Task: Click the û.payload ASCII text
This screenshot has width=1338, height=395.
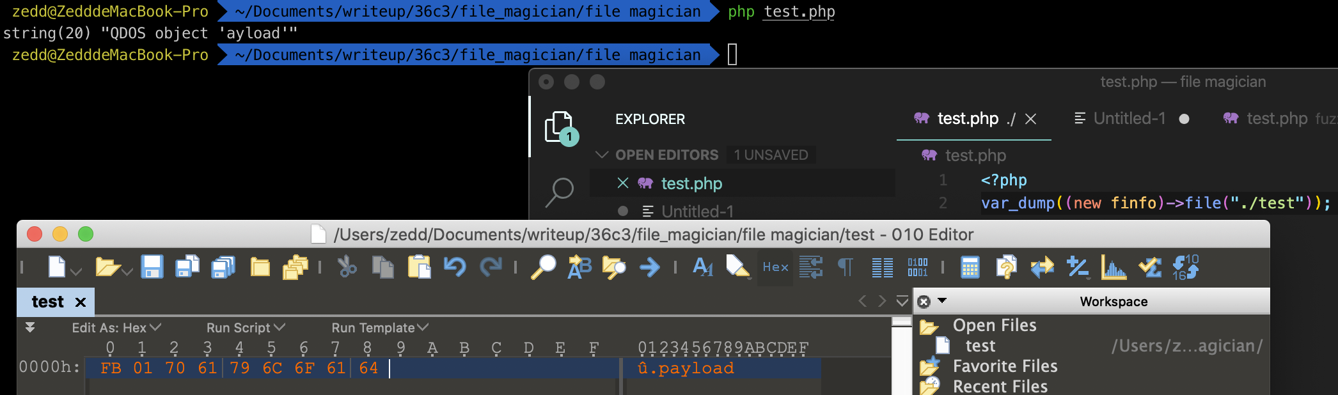Action: (x=686, y=368)
